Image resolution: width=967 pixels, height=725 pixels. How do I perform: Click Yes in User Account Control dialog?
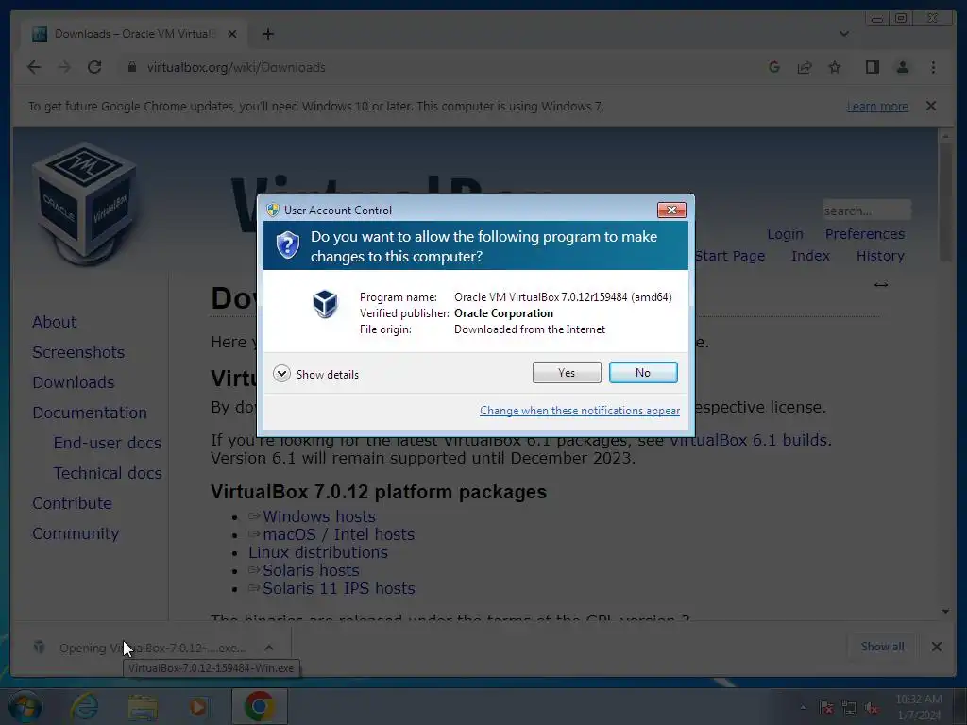567,372
